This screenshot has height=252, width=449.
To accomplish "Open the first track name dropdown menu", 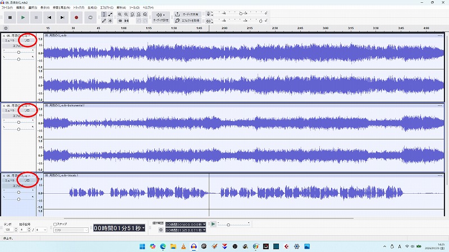I will click(19, 35).
